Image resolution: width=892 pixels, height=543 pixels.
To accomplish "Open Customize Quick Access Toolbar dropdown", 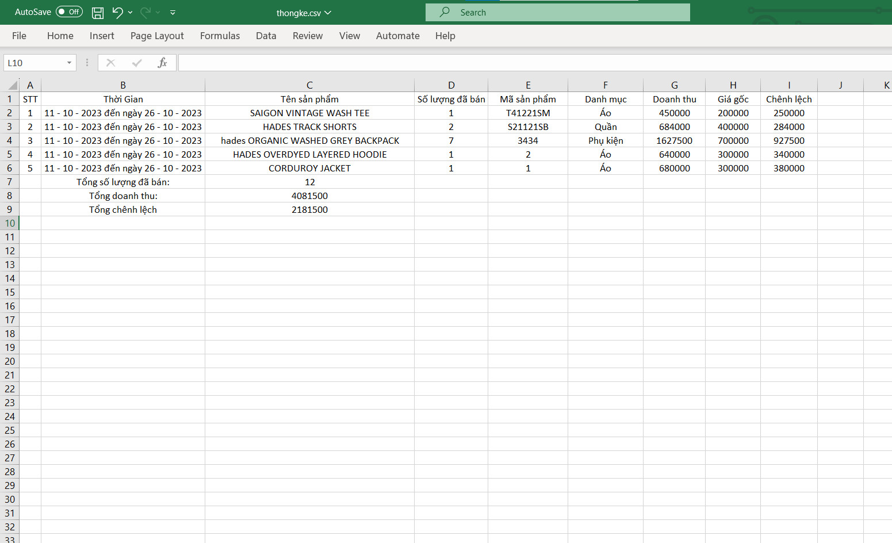I will pyautogui.click(x=173, y=12).
